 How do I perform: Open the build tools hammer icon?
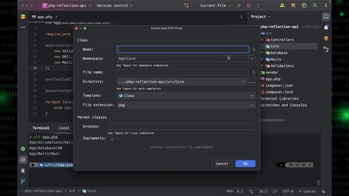click(x=293, y=5)
